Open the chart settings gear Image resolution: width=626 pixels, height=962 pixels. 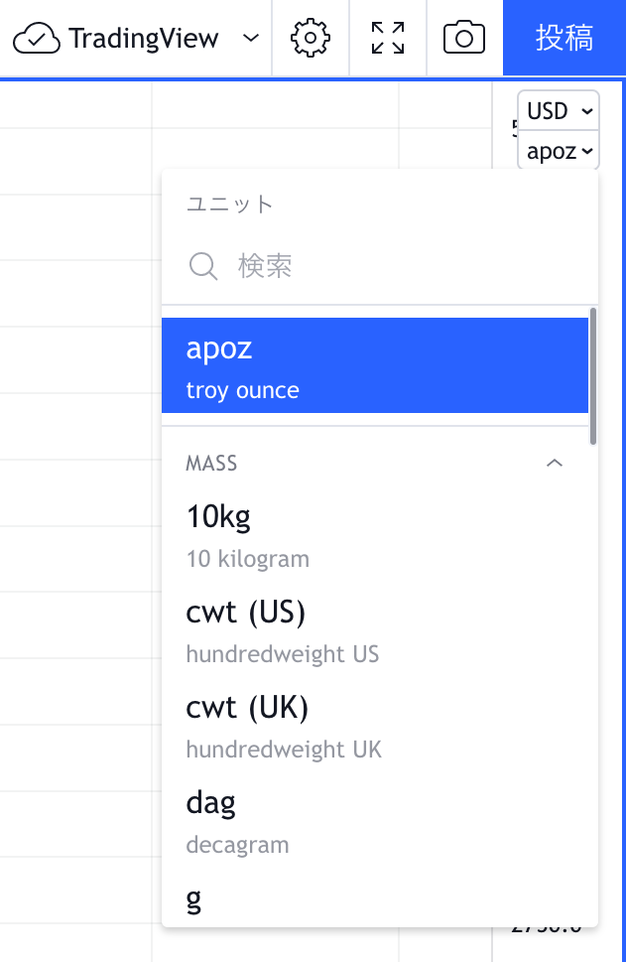[x=311, y=39]
